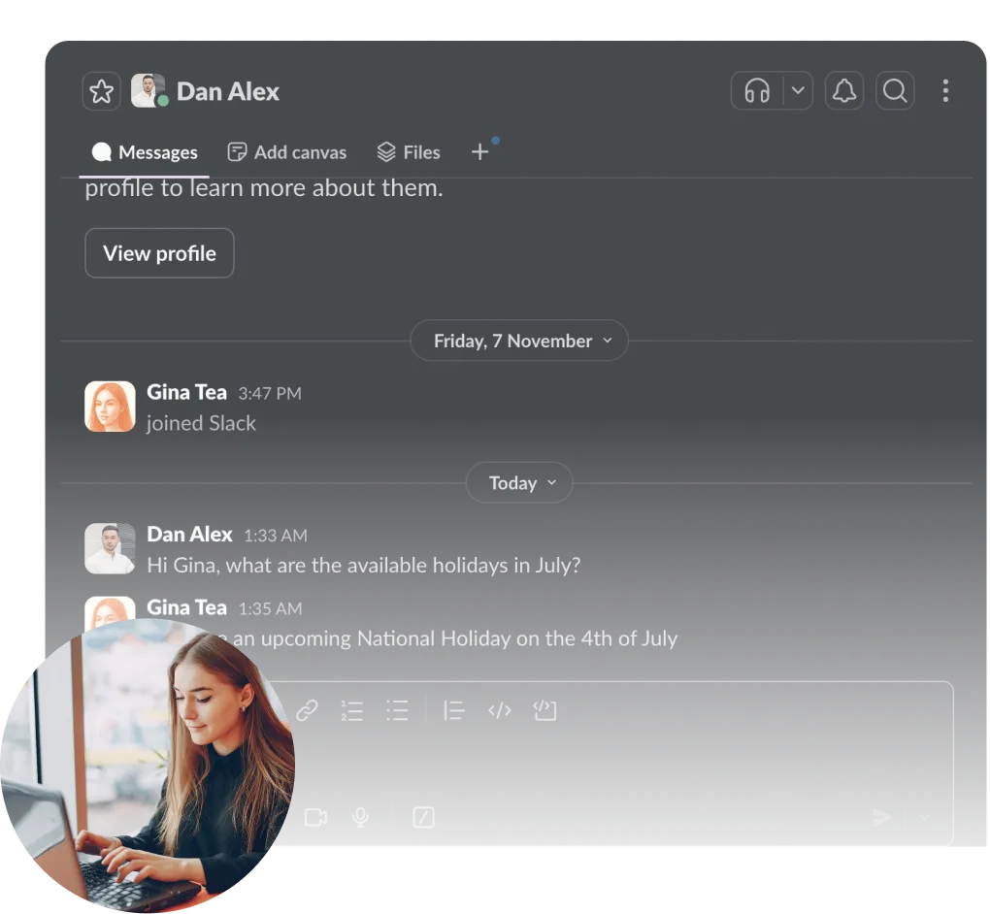
Task: Toggle inline code formatting
Action: 499,710
